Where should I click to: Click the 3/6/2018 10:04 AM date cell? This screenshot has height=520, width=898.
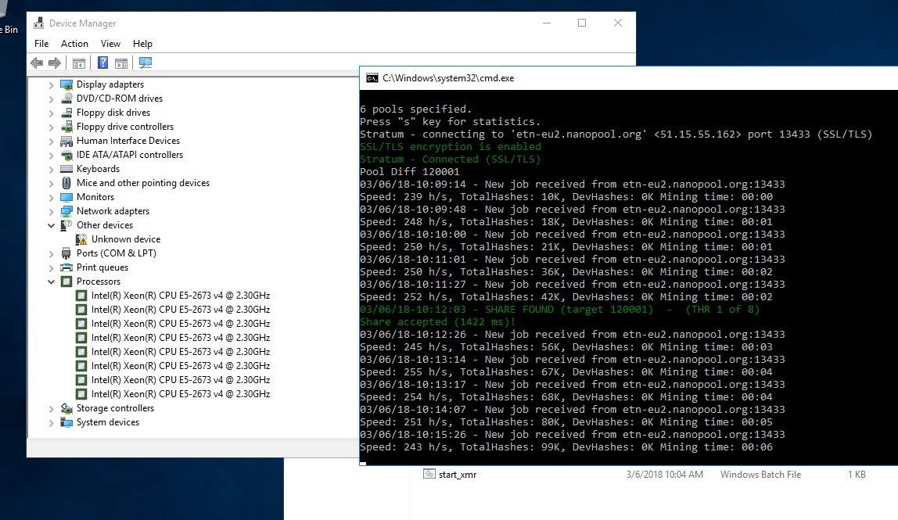(x=664, y=475)
